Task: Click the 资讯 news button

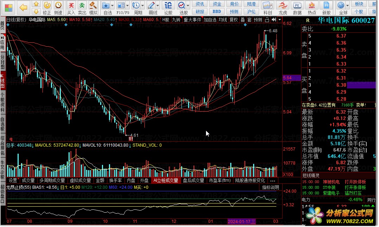Action: pos(200,4)
